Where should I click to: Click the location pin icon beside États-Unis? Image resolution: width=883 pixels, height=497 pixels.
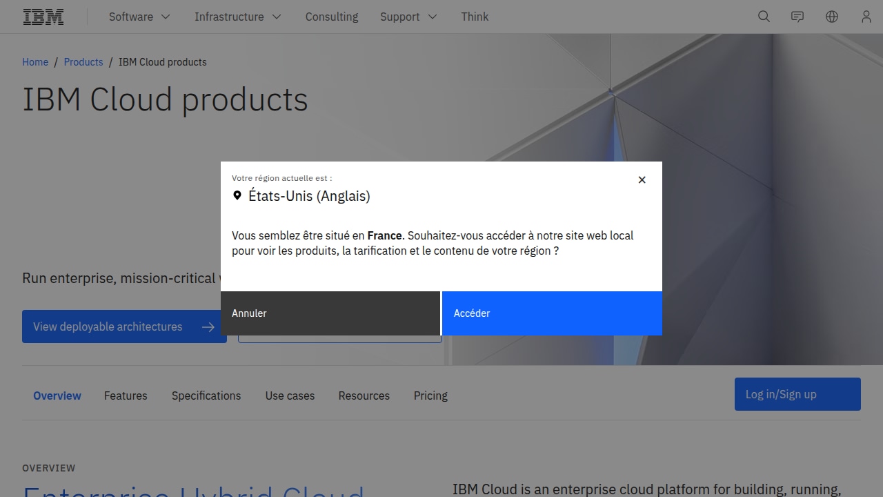point(237,196)
